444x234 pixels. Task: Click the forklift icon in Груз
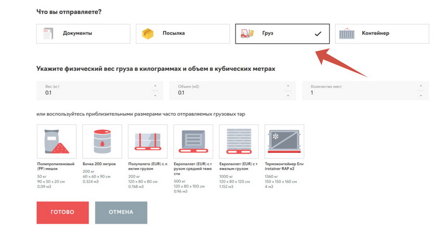click(247, 34)
